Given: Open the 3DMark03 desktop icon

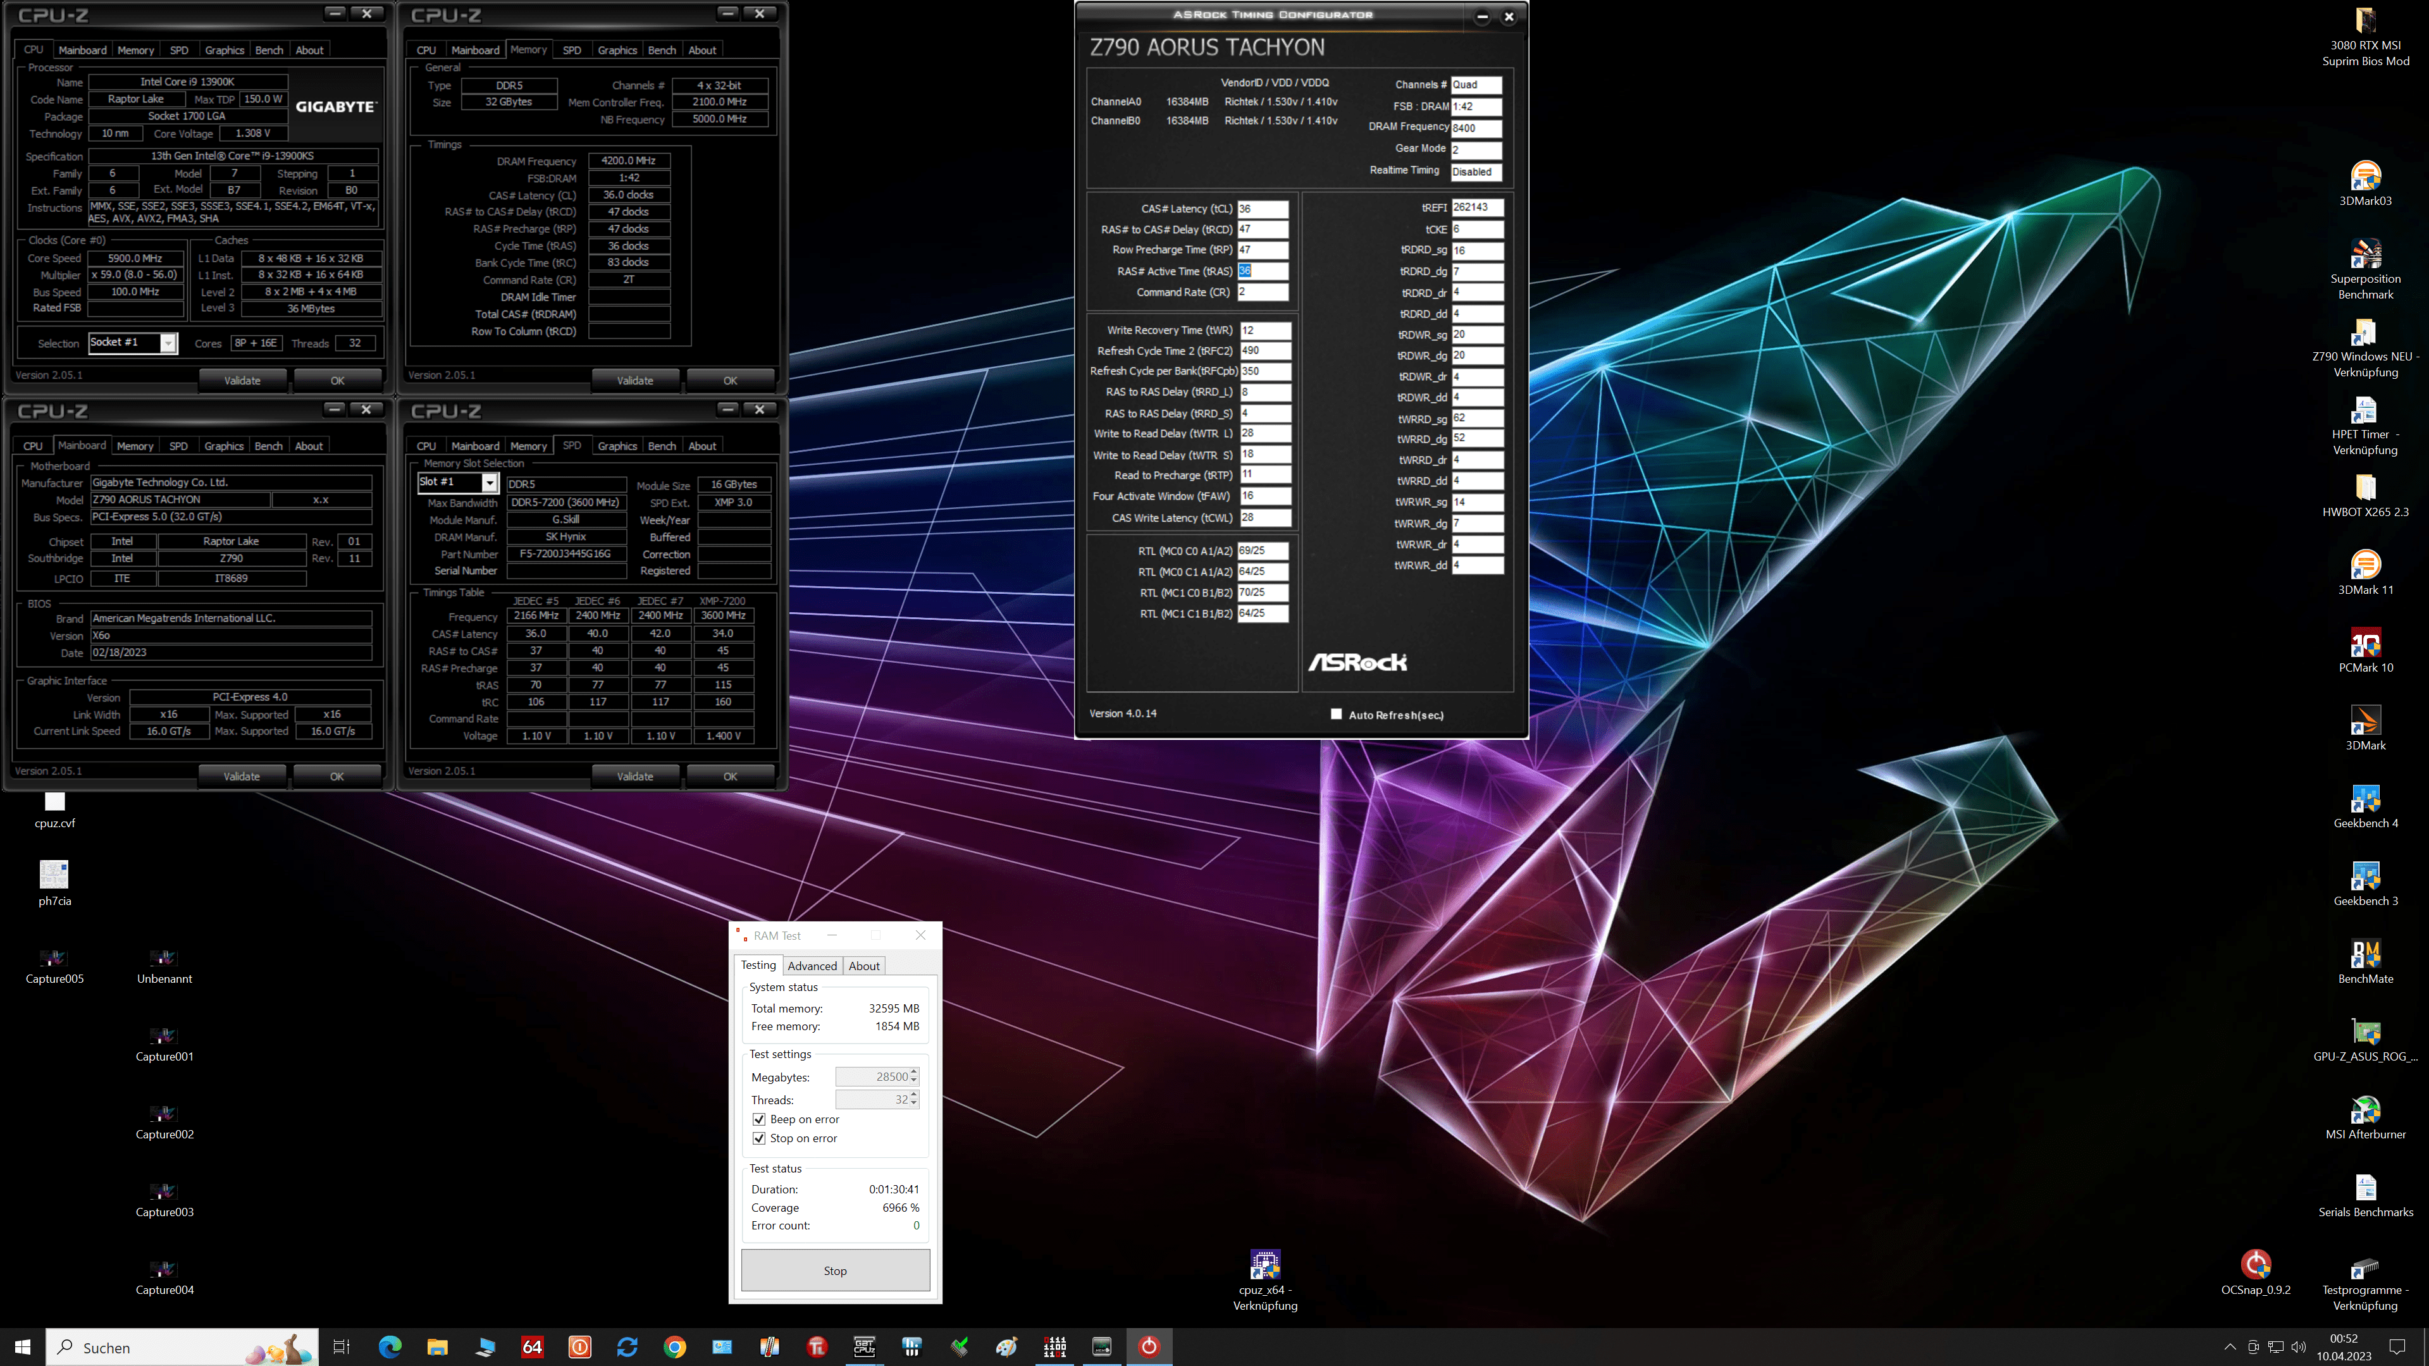Looking at the screenshot, I should coord(2365,184).
